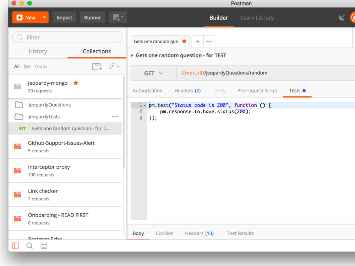
Task: Open the GET method dropdown
Action: tap(154, 73)
